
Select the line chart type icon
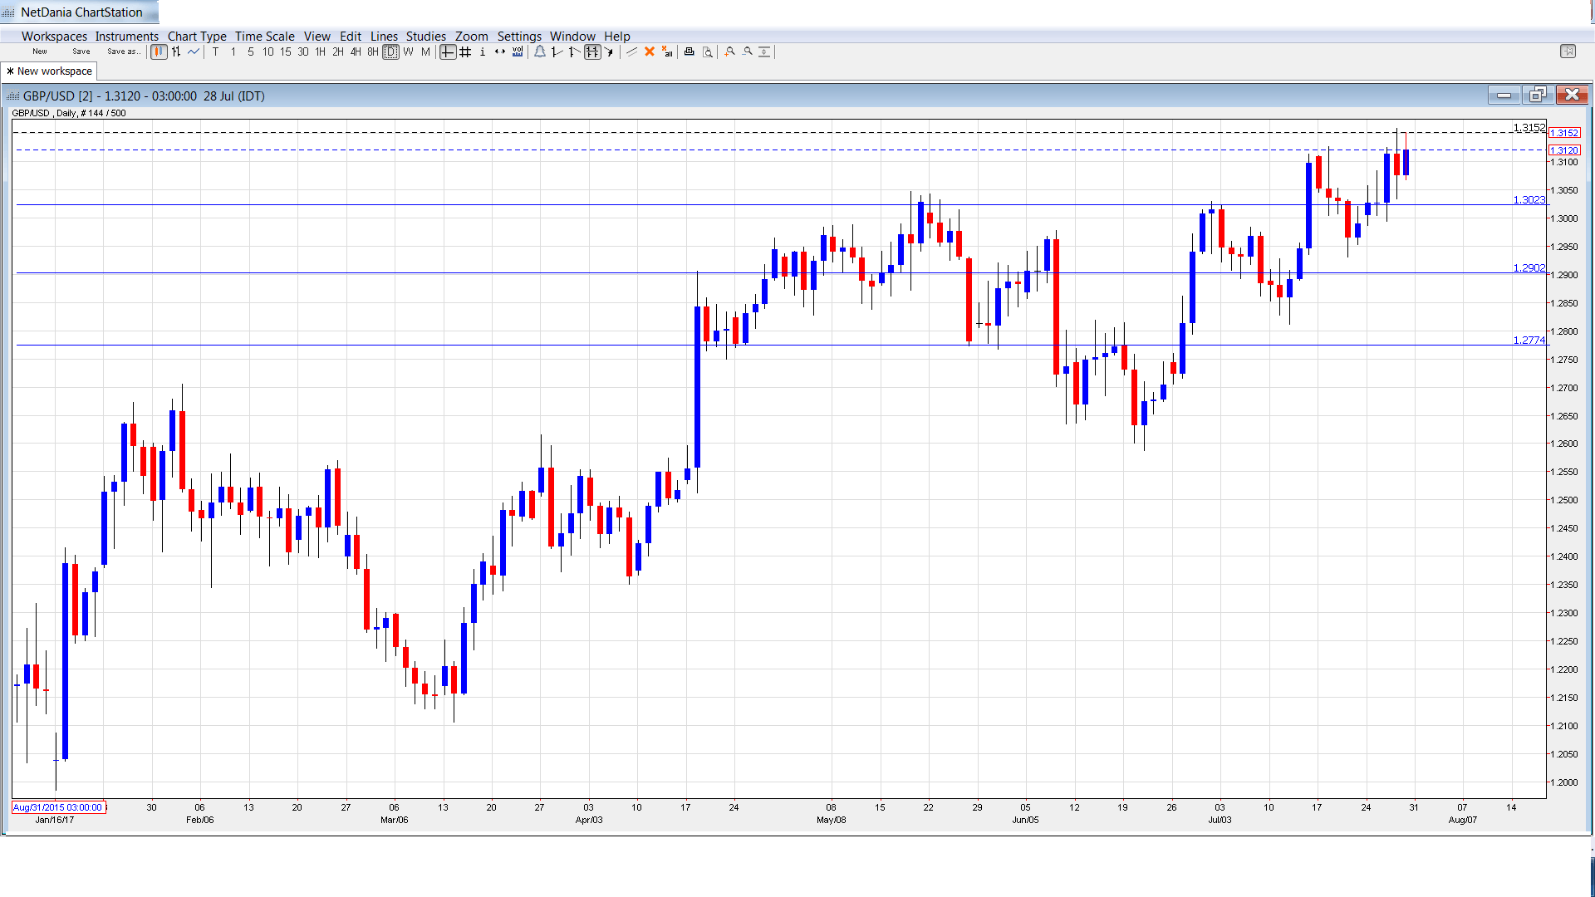(x=194, y=51)
